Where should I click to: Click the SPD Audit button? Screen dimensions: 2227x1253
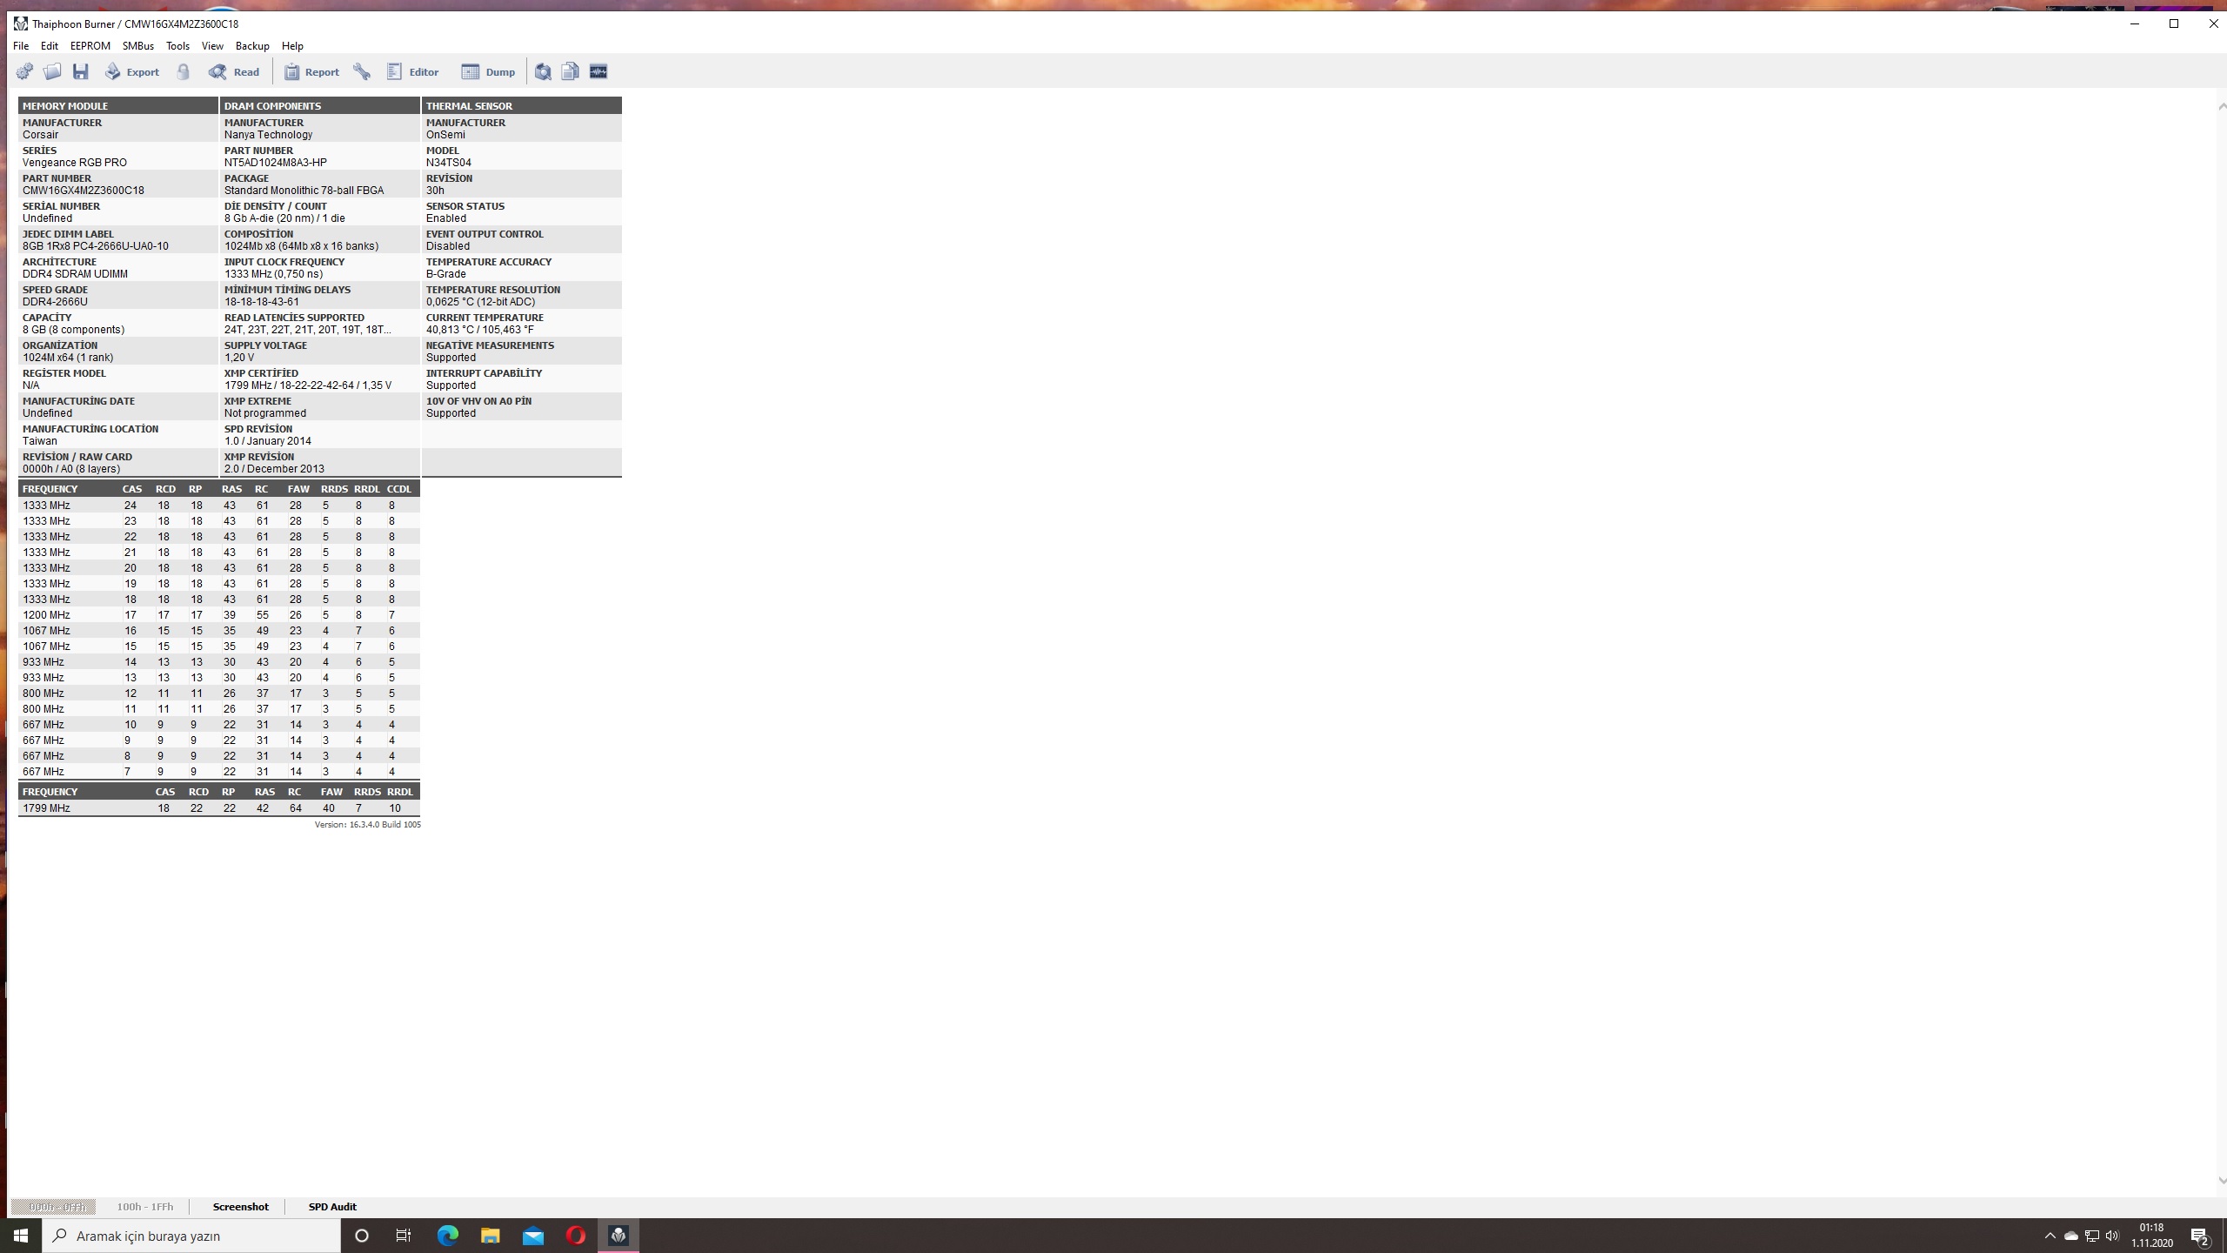pyautogui.click(x=332, y=1207)
